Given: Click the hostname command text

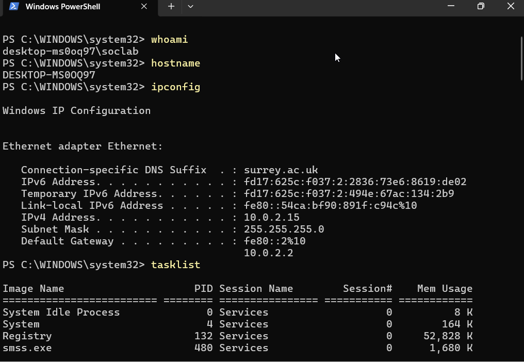Looking at the screenshot, I should coord(175,63).
